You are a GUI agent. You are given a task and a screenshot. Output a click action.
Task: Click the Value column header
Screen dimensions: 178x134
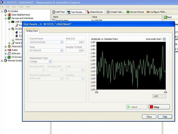(x=110, y=17)
